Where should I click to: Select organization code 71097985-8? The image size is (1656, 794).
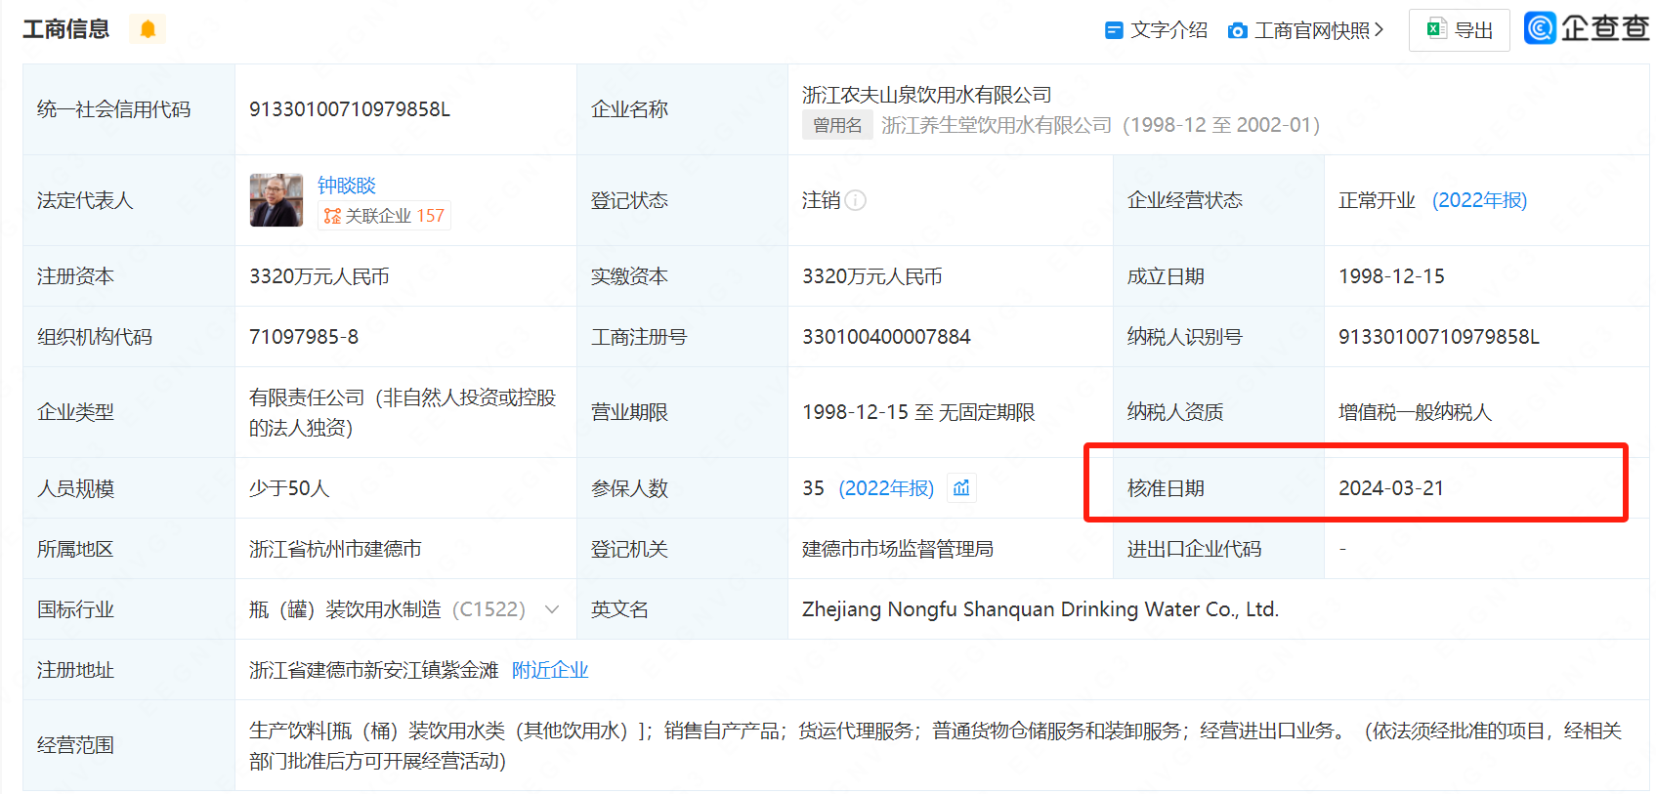point(304,337)
